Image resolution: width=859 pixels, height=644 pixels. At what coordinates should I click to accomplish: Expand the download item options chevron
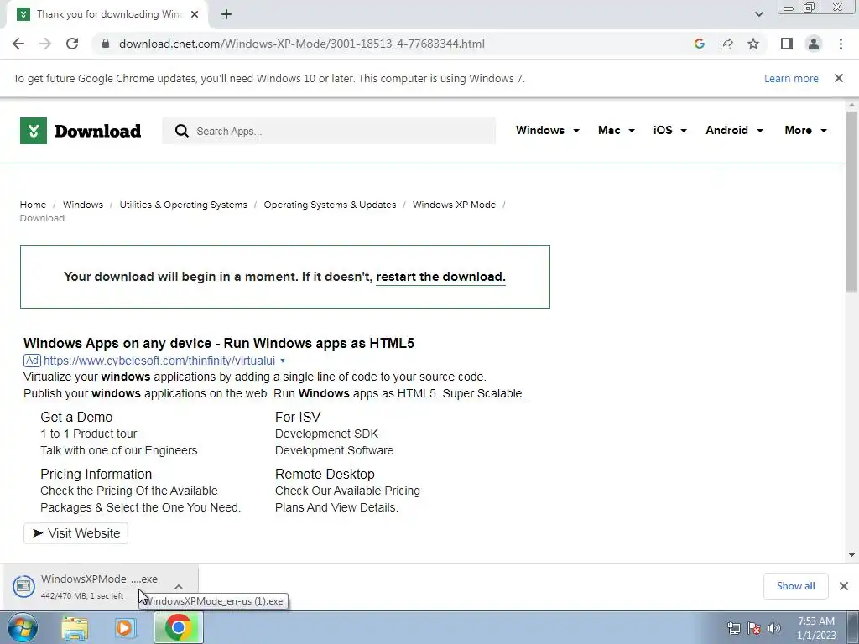179,586
